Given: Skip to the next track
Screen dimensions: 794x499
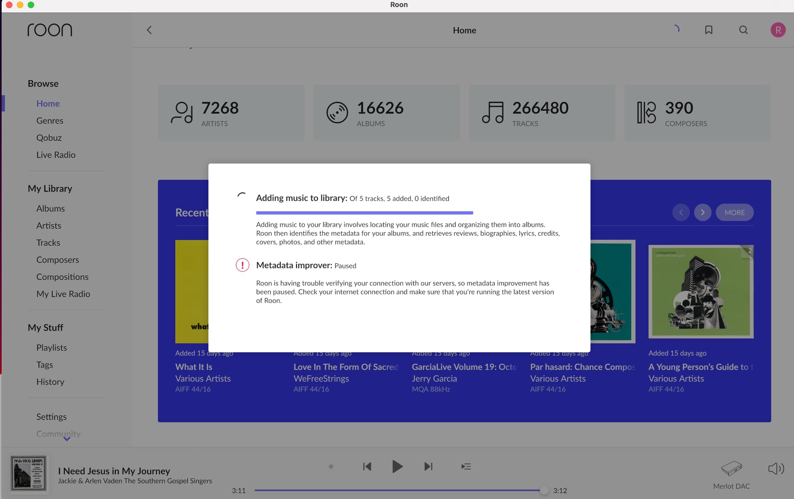Looking at the screenshot, I should (x=428, y=466).
